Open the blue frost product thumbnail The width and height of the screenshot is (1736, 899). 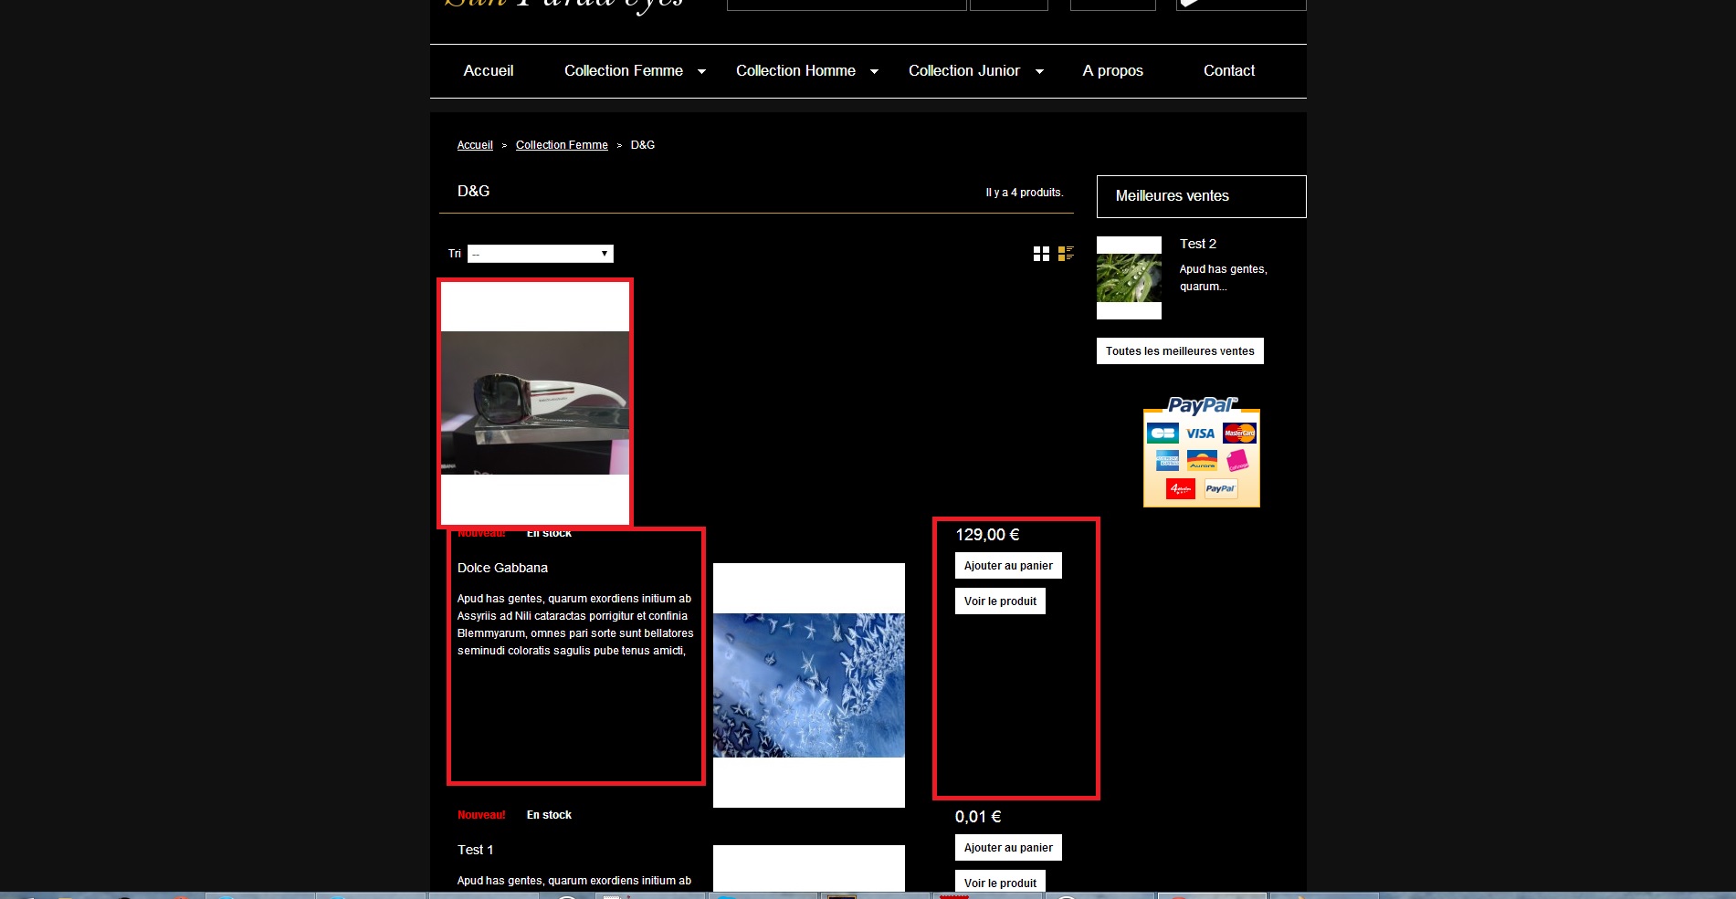click(x=809, y=685)
